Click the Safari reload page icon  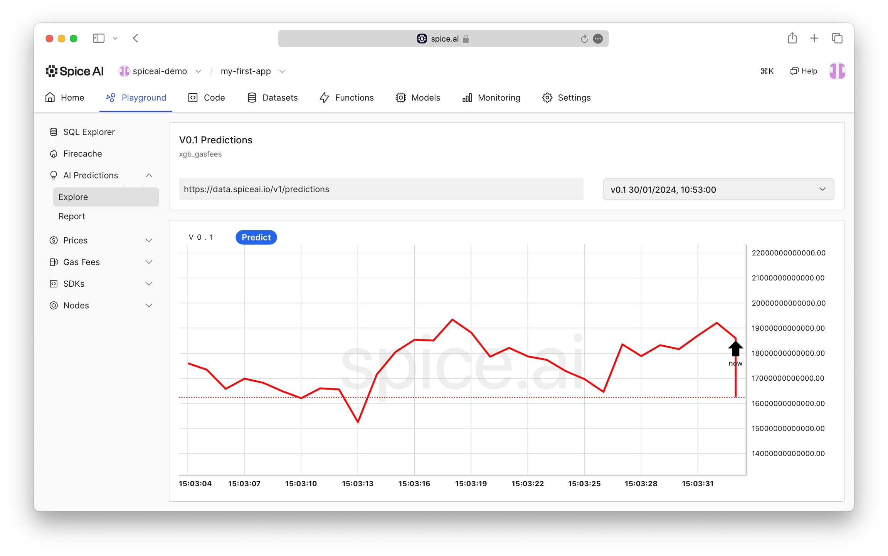[x=584, y=39]
